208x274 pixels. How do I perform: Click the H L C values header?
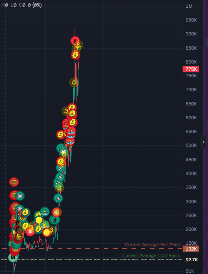[x=22, y=5]
